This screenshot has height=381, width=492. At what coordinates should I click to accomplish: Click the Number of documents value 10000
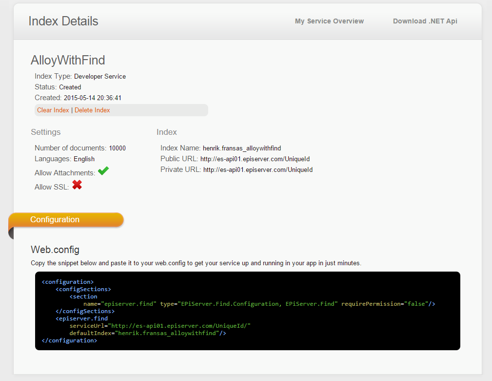tap(117, 148)
